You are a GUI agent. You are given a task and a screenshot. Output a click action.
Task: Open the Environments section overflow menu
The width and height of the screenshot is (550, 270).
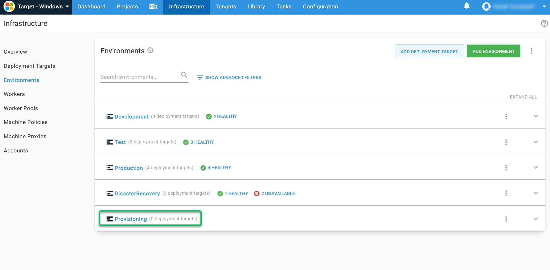coord(531,51)
